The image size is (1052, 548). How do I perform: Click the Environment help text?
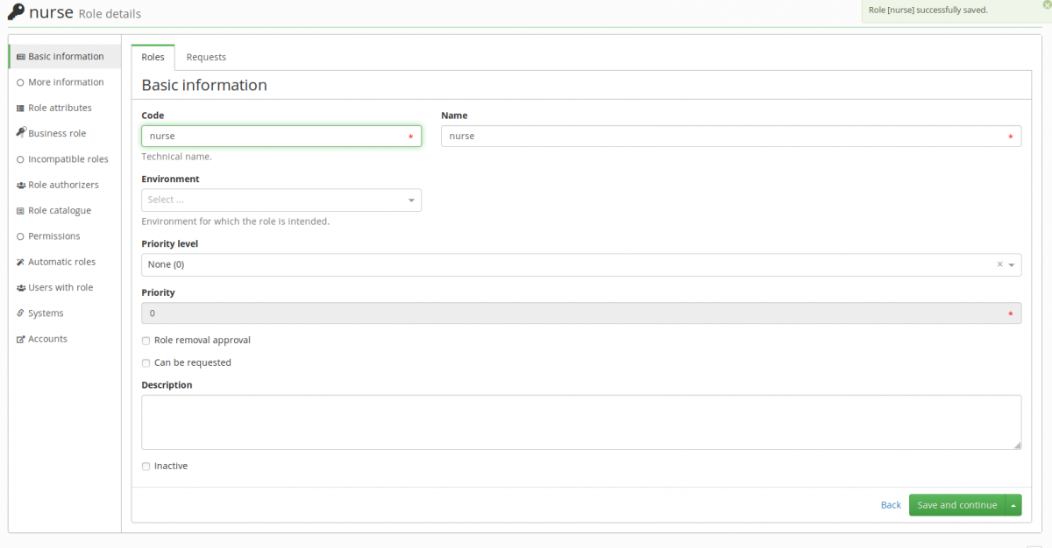(235, 221)
